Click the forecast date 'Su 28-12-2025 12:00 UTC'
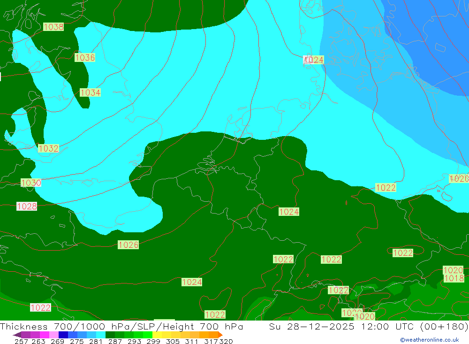 click(x=341, y=326)
